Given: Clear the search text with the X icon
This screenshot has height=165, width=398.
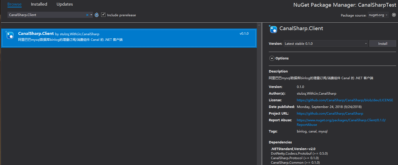Looking at the screenshot, I should tap(87, 15).
